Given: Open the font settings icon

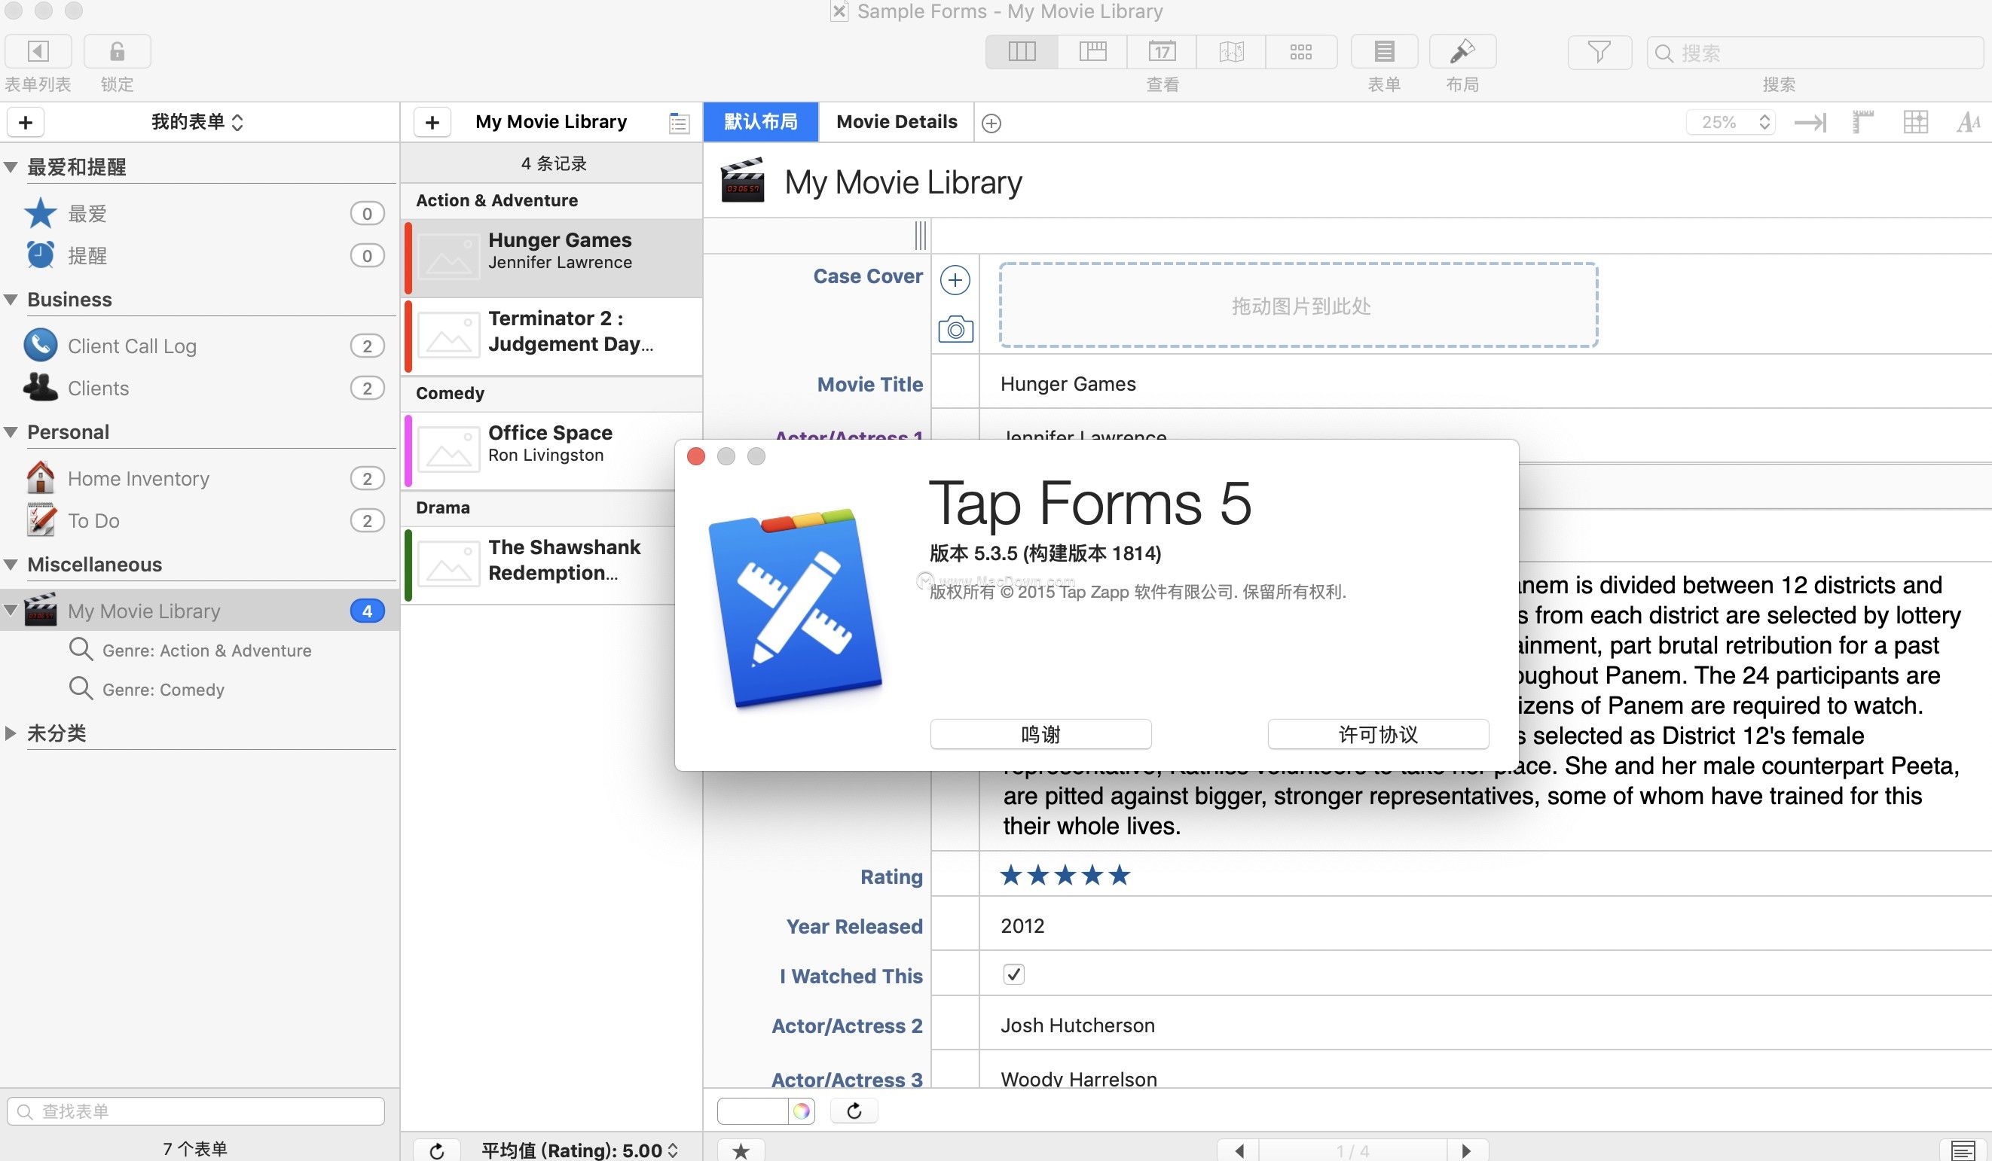Looking at the screenshot, I should click(x=1969, y=123).
